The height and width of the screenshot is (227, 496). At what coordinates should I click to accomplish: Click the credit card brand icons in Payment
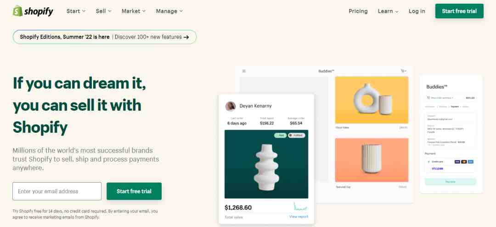pos(464,162)
